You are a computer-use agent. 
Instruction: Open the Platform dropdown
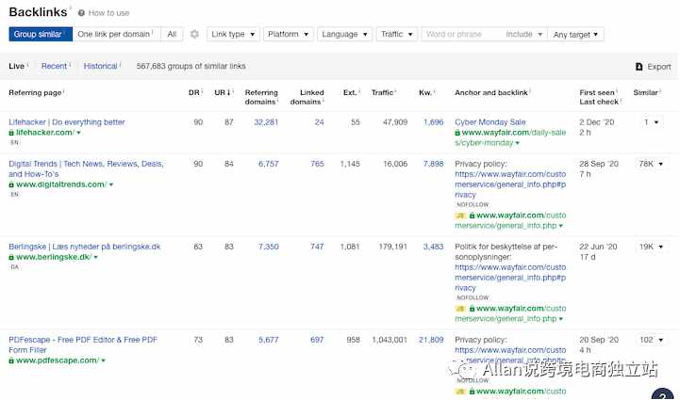click(x=288, y=34)
